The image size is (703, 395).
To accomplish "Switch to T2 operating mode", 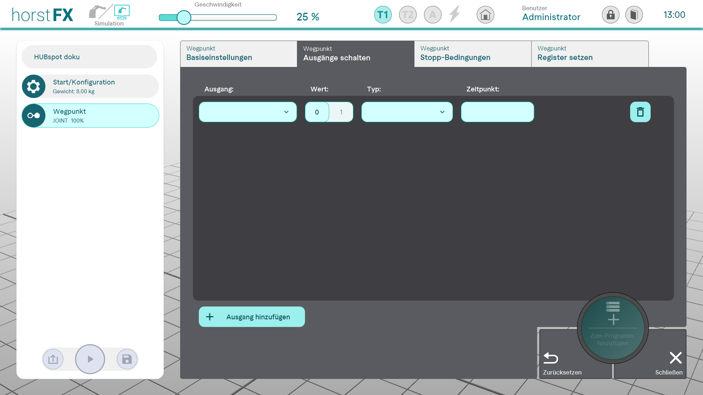I will (408, 15).
